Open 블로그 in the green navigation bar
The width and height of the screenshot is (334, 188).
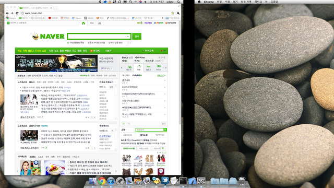pos(31,51)
